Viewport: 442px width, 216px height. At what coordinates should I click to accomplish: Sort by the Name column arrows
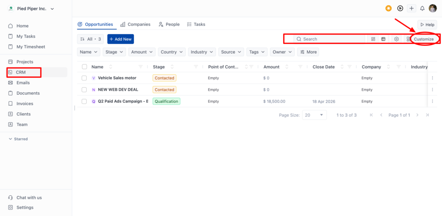click(x=110, y=67)
